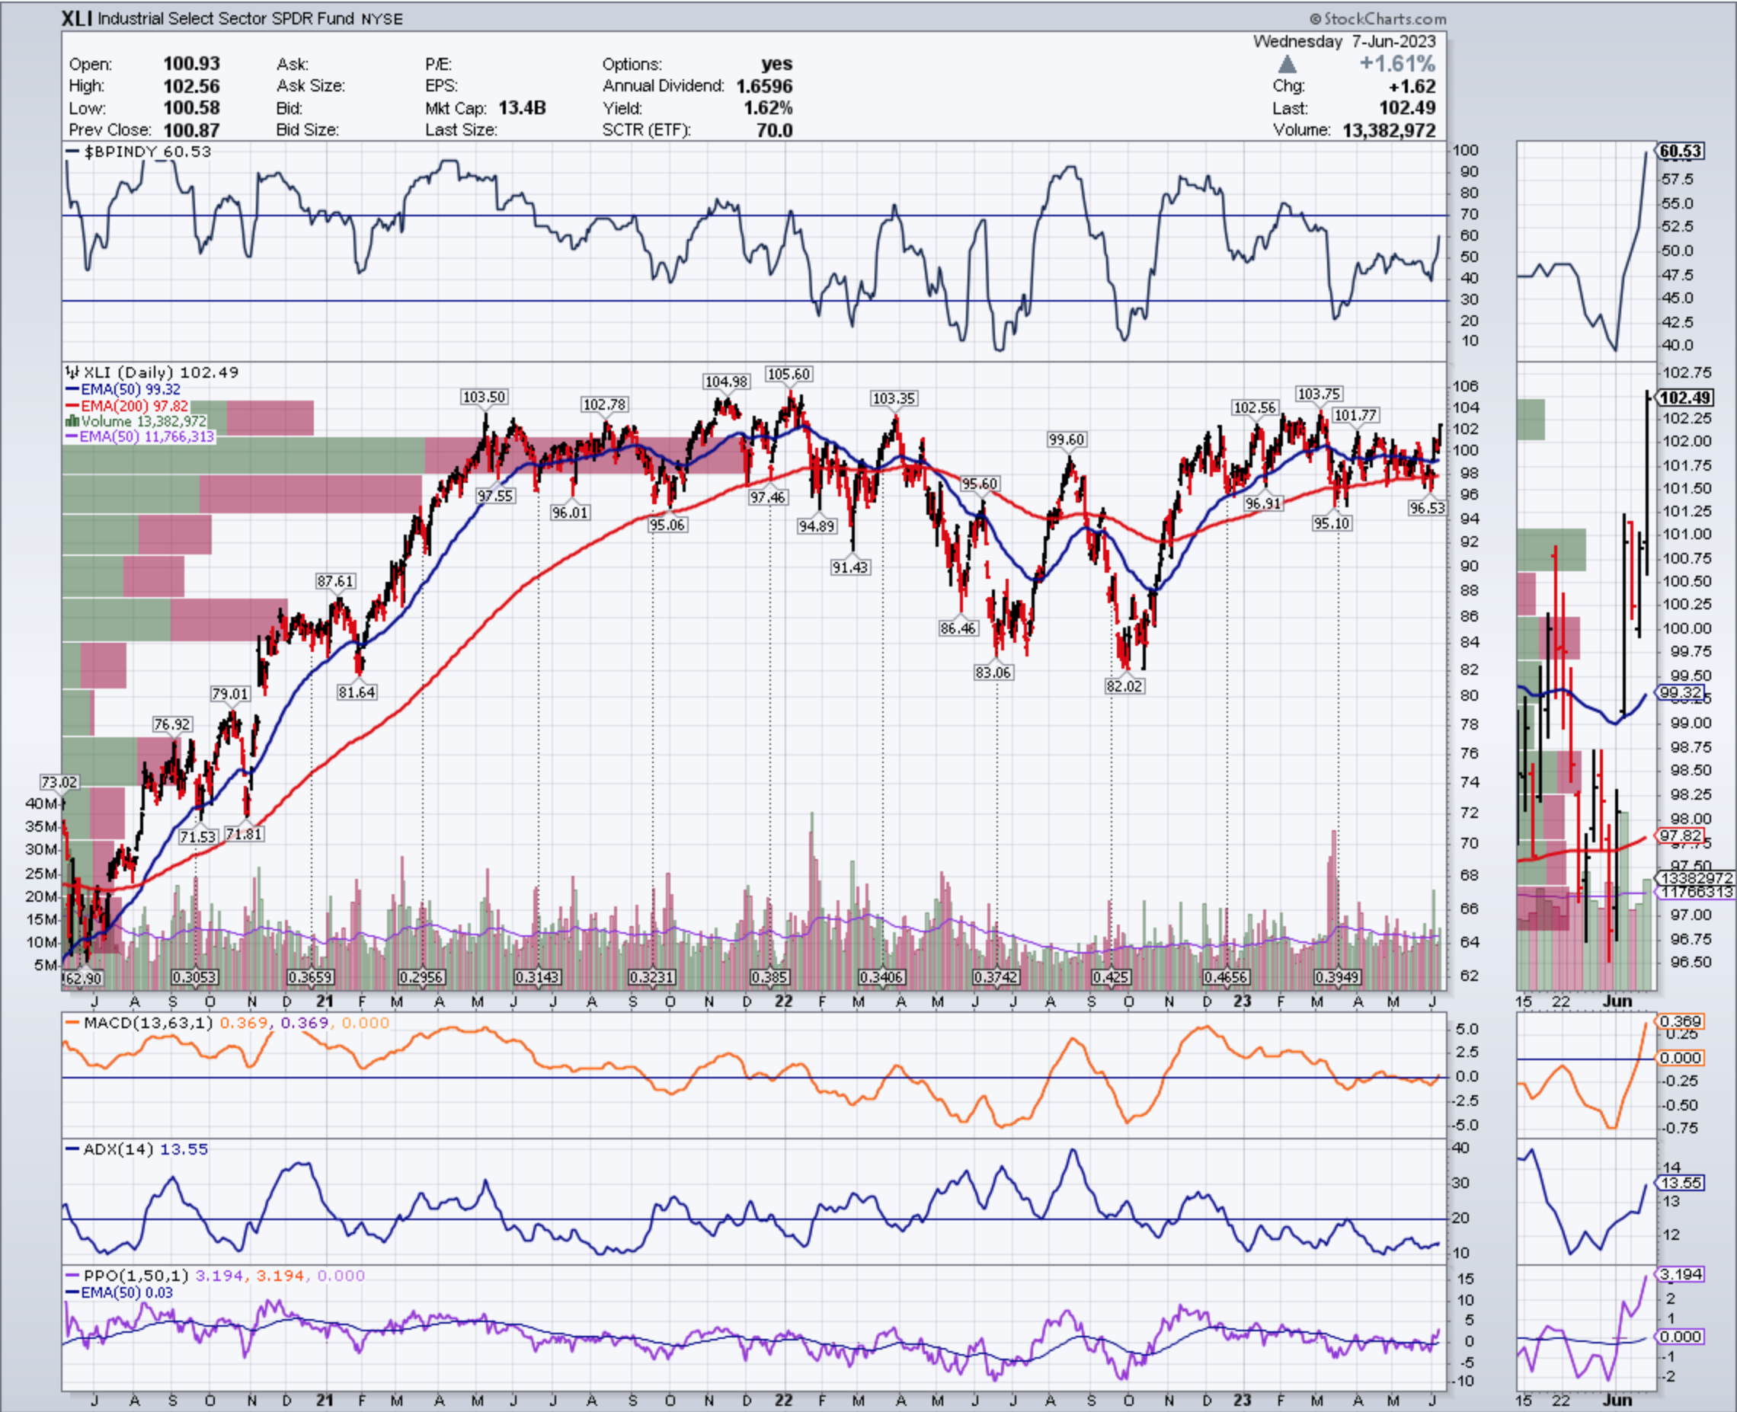
Task: Click the 95.10 trough price label
Action: click(1332, 523)
